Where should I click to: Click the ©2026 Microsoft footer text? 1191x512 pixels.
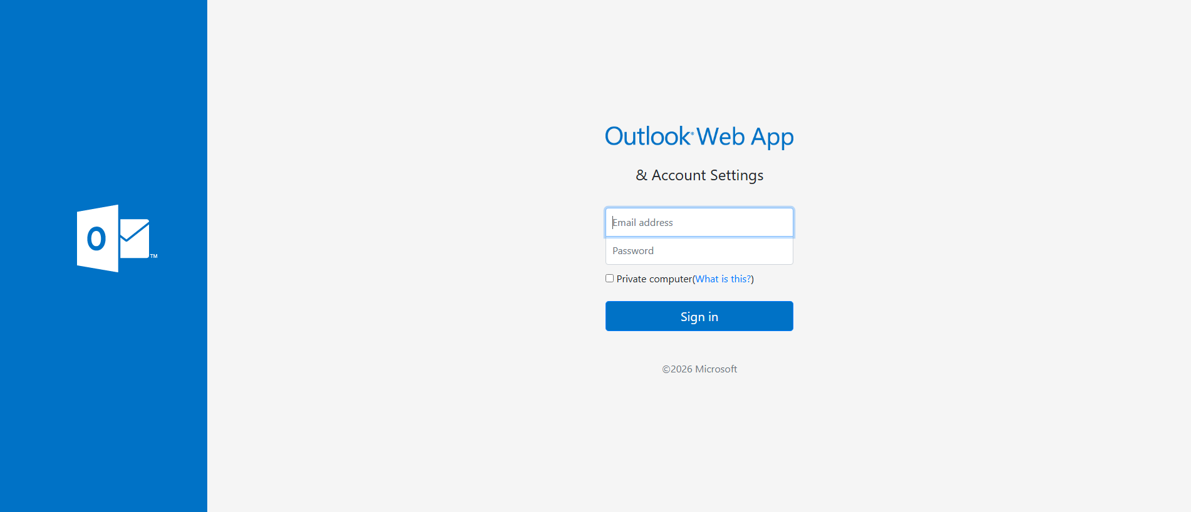[699, 369]
